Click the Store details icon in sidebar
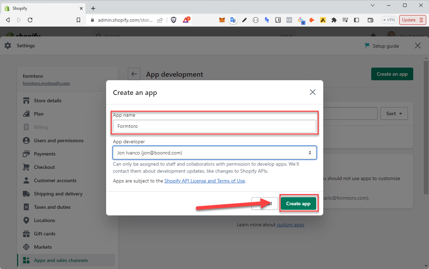This screenshot has width=429, height=269. 26,101
